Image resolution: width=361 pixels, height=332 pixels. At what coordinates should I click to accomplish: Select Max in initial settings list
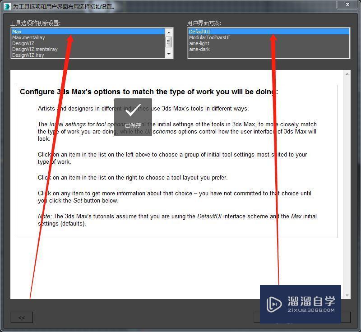click(x=88, y=32)
